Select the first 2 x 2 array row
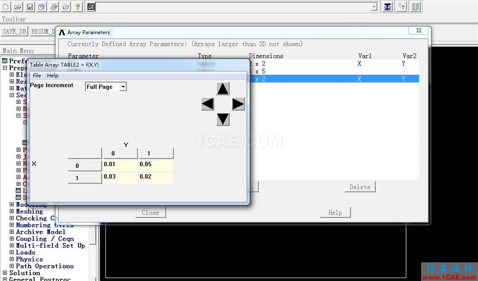This screenshot has height=281, width=478. (334, 64)
